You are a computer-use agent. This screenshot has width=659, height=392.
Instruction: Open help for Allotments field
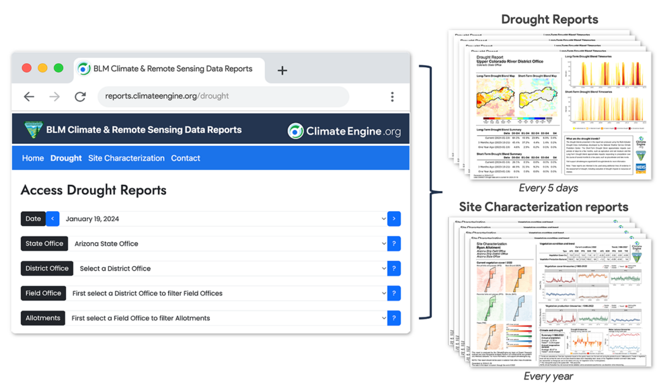tap(394, 317)
